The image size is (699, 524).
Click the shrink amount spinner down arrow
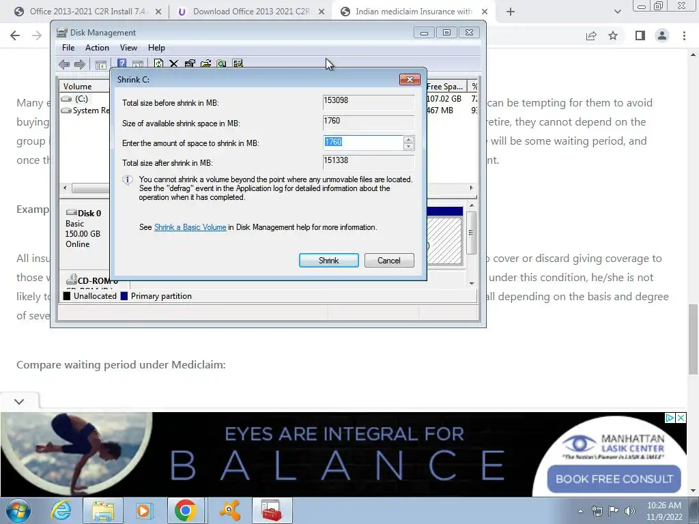click(x=408, y=147)
